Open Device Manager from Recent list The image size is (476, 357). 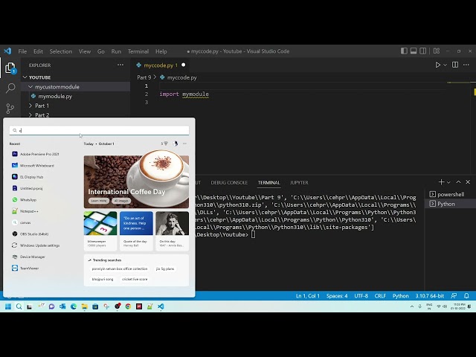click(33, 257)
